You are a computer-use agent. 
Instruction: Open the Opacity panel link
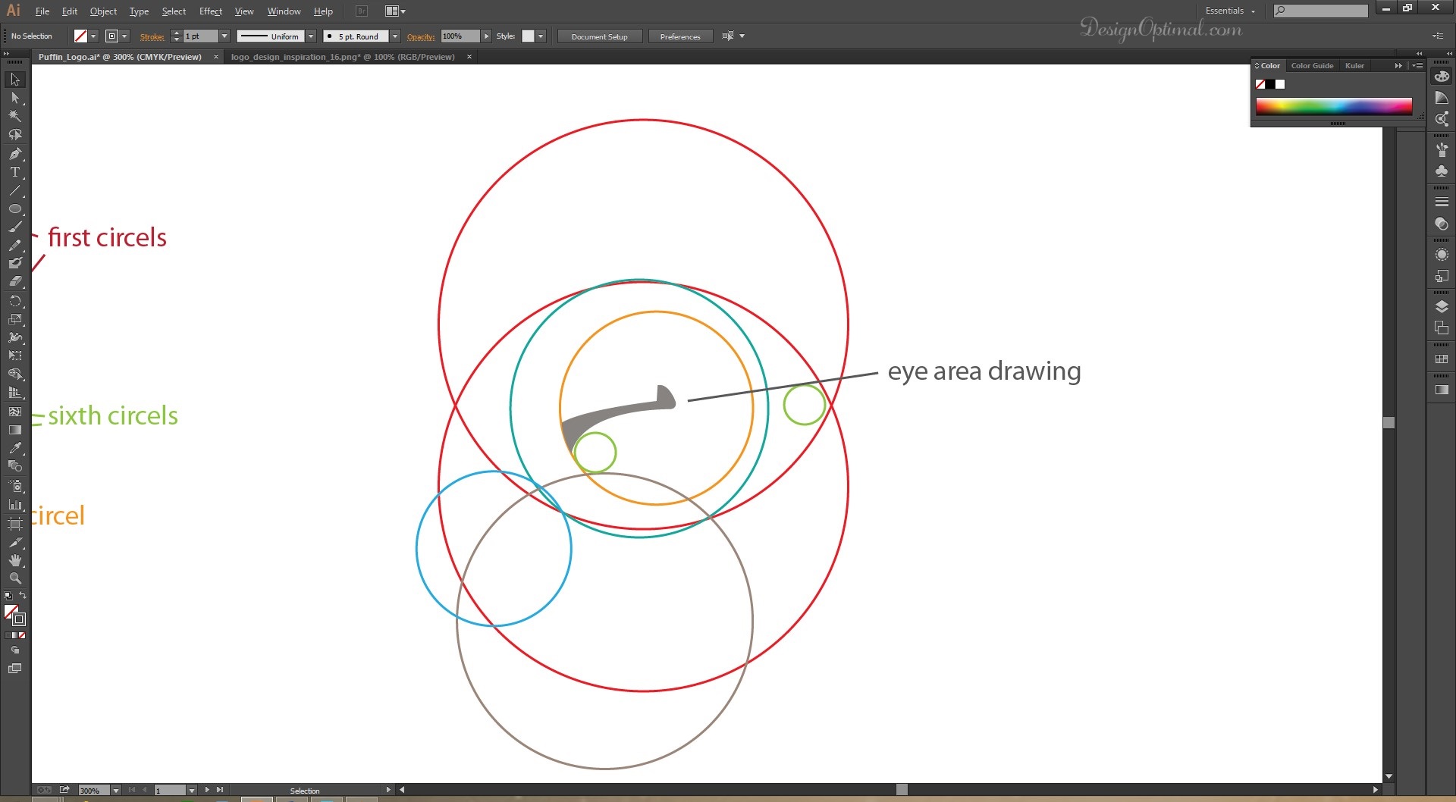(x=421, y=36)
